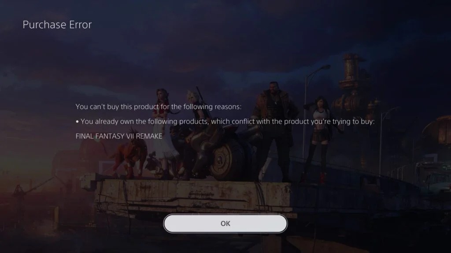Screen dimensions: 451x253
Task: Select the FINAL FANTASY VII REMAKE product name
Action: 119,136
